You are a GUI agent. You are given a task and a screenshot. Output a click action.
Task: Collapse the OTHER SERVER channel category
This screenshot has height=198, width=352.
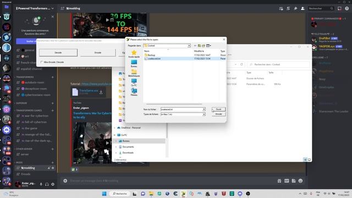[24, 149]
